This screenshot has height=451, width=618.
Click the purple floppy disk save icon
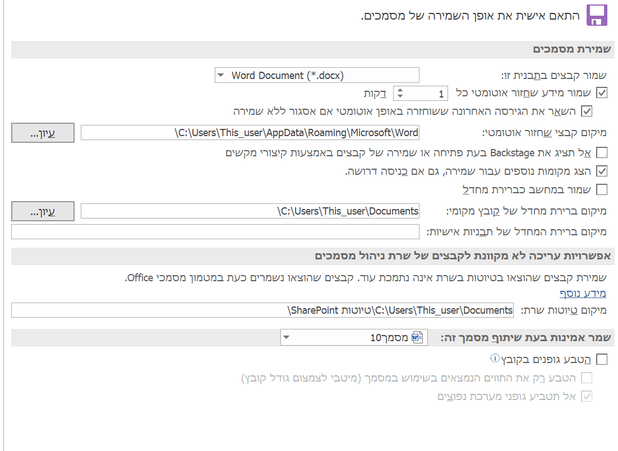[x=597, y=15]
